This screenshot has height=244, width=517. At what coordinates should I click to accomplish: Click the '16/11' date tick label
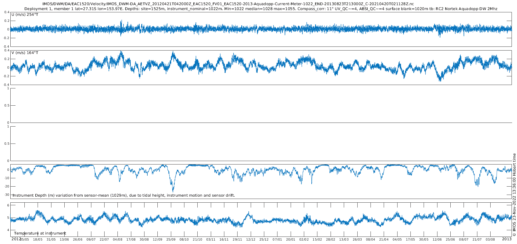[x=224, y=239]
